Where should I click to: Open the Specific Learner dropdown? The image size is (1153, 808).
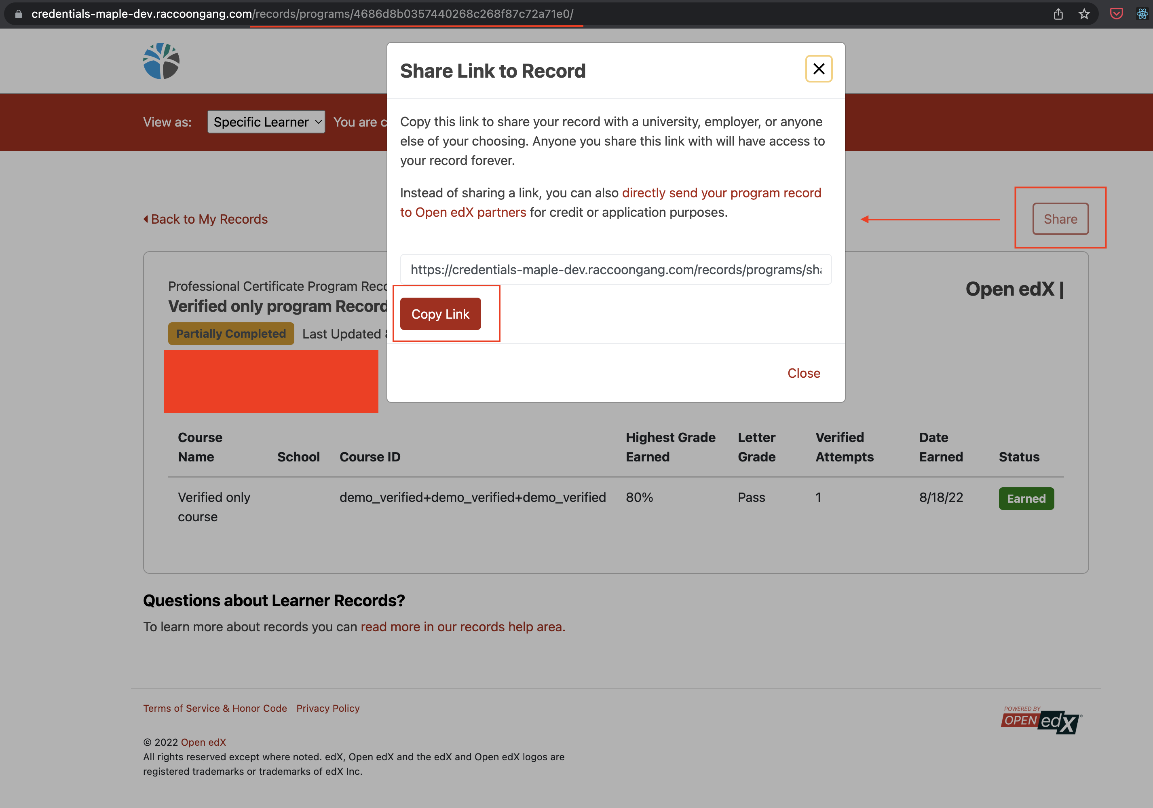(266, 122)
